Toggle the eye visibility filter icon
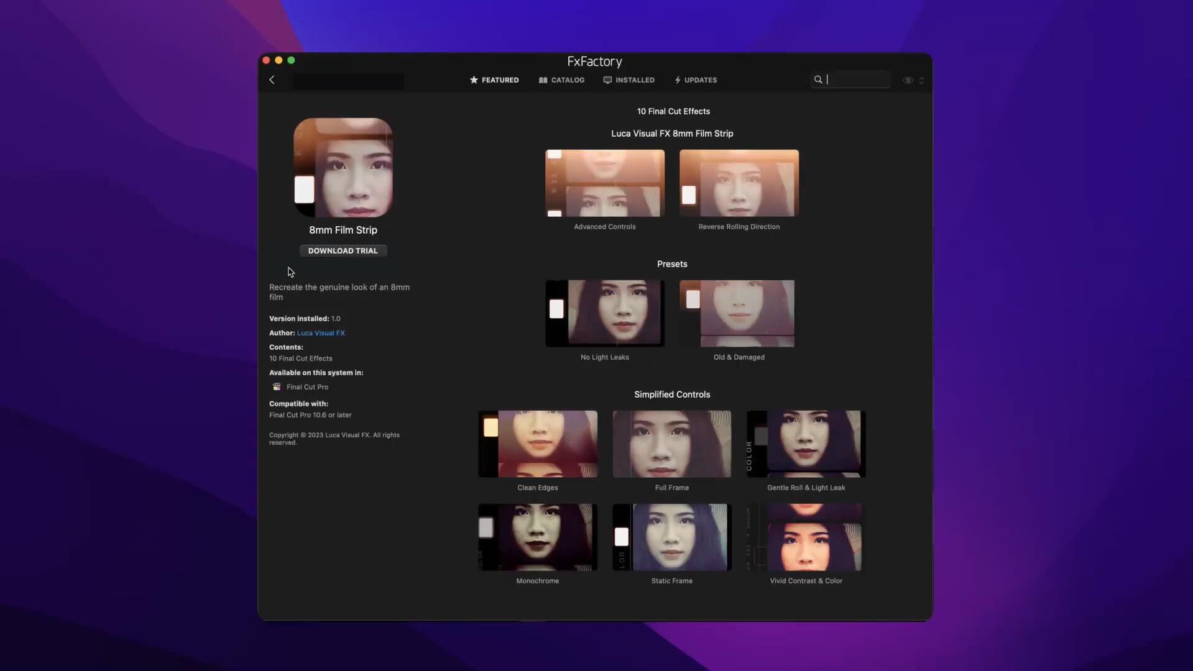The image size is (1193, 671). coord(908,80)
